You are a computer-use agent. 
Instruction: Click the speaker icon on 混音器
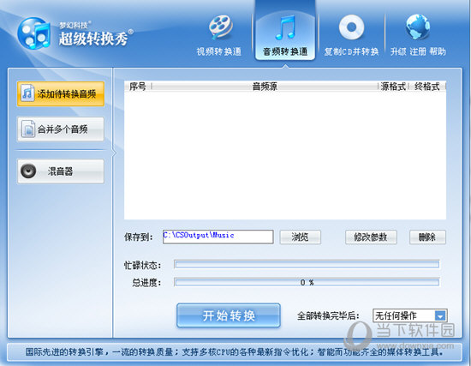28,171
